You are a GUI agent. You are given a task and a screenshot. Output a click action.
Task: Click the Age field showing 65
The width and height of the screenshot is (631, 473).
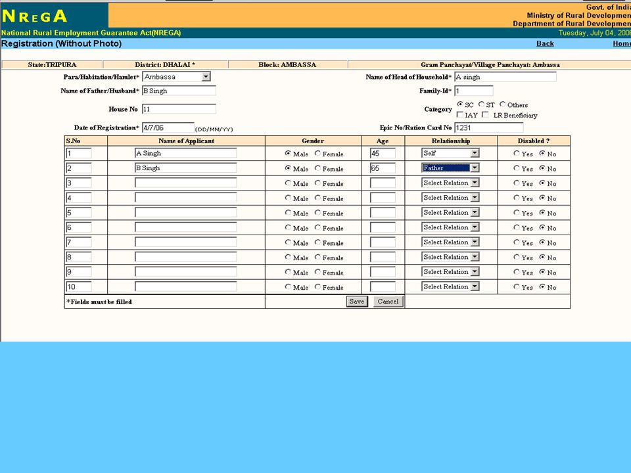coord(383,168)
